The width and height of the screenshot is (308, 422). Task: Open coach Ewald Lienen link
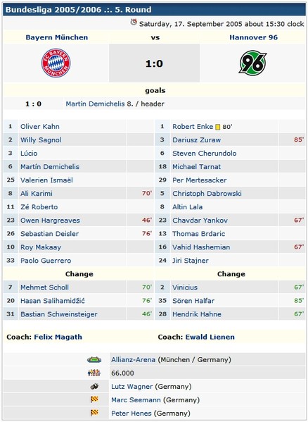pos(210,337)
